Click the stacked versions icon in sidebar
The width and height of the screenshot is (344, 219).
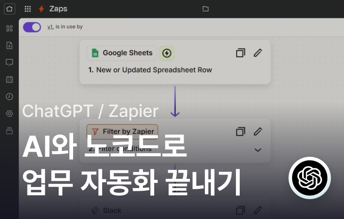pyautogui.click(x=9, y=131)
